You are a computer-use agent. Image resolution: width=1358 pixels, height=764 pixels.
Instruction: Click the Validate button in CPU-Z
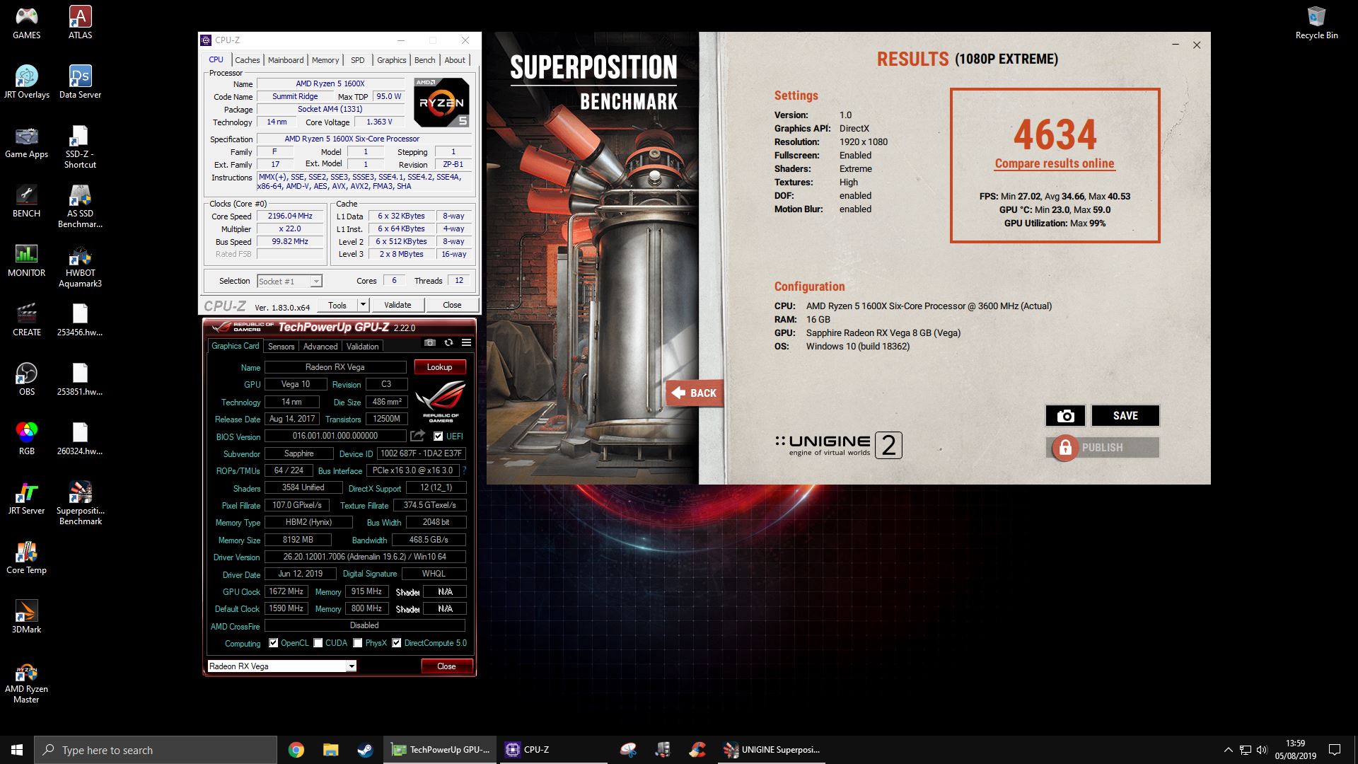(397, 305)
